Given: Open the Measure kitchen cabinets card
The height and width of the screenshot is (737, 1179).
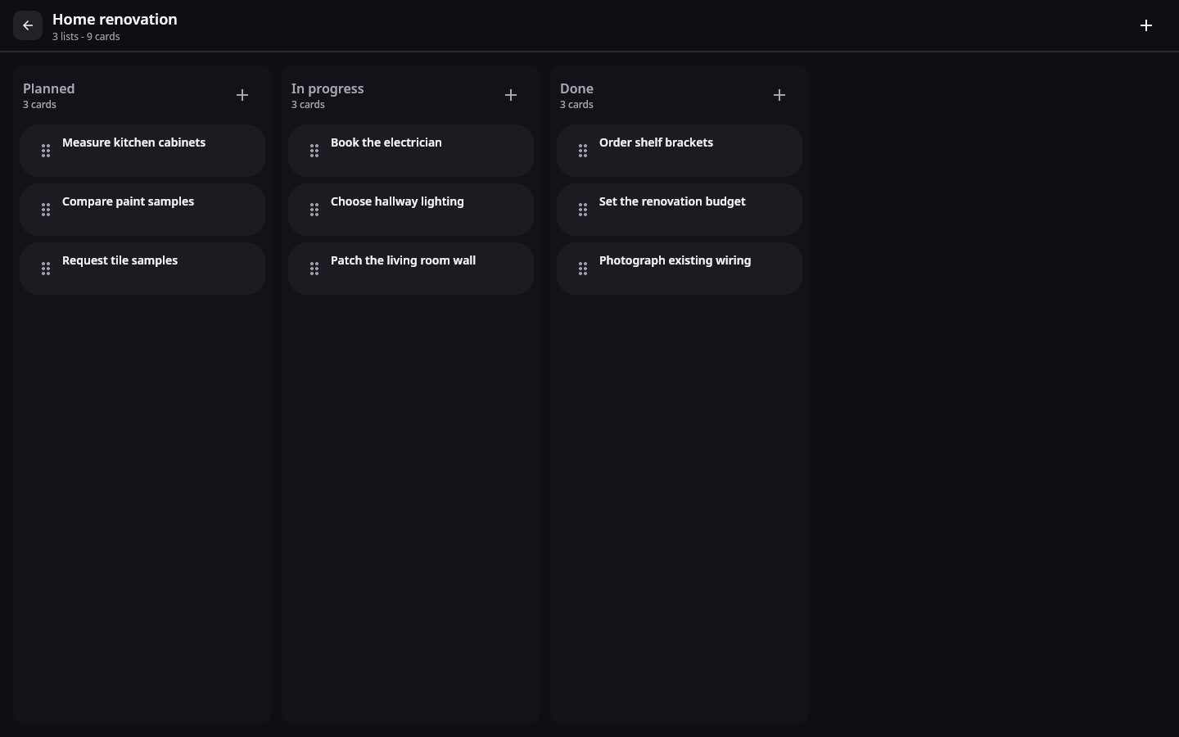Looking at the screenshot, I should click(x=142, y=151).
